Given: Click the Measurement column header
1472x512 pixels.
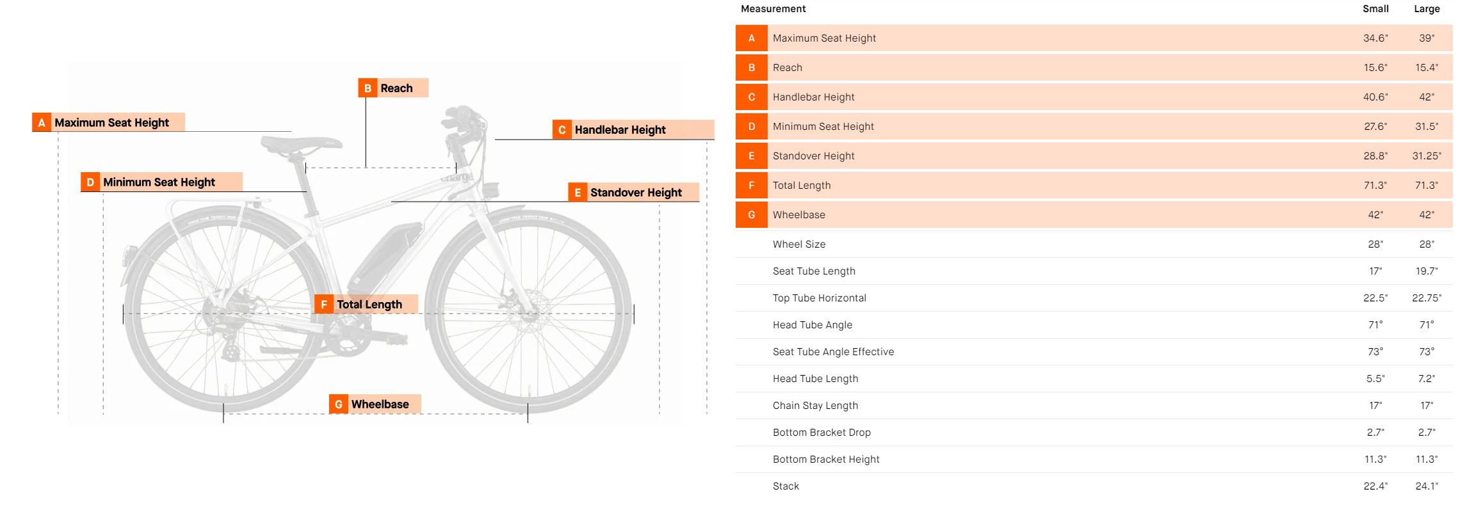Looking at the screenshot, I should click(x=773, y=9).
